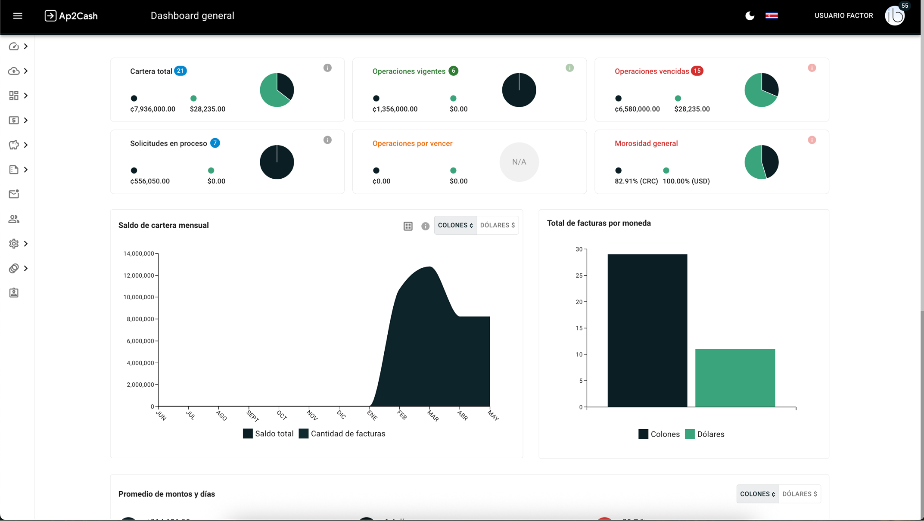Screen dimensions: 924x521
Task: Click Dólares green legend swatch
Action: [690, 434]
